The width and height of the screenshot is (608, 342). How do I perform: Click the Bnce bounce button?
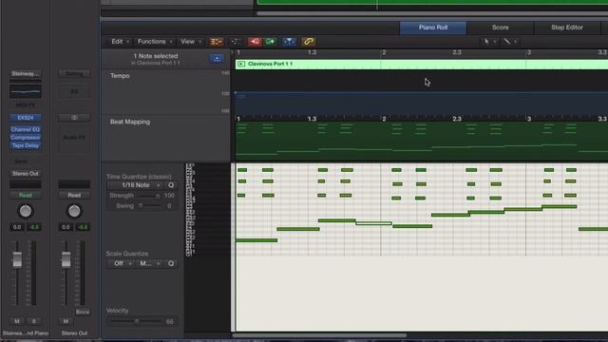83,312
